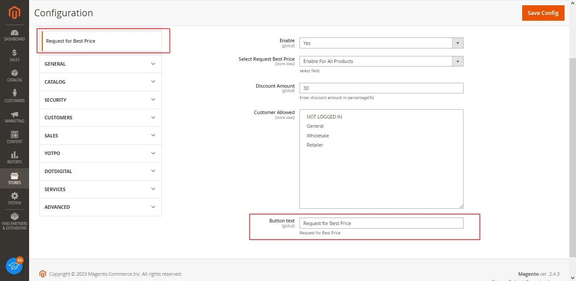Expand the GENERAL config section
This screenshot has height=281, width=576.
point(101,64)
